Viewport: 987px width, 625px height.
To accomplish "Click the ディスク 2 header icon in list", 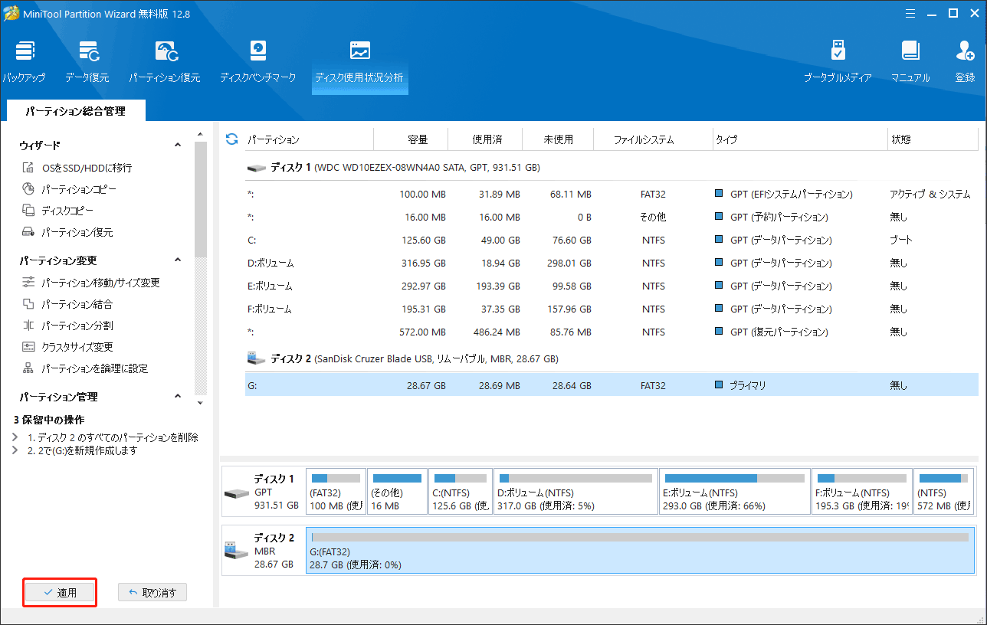I will pyautogui.click(x=256, y=358).
